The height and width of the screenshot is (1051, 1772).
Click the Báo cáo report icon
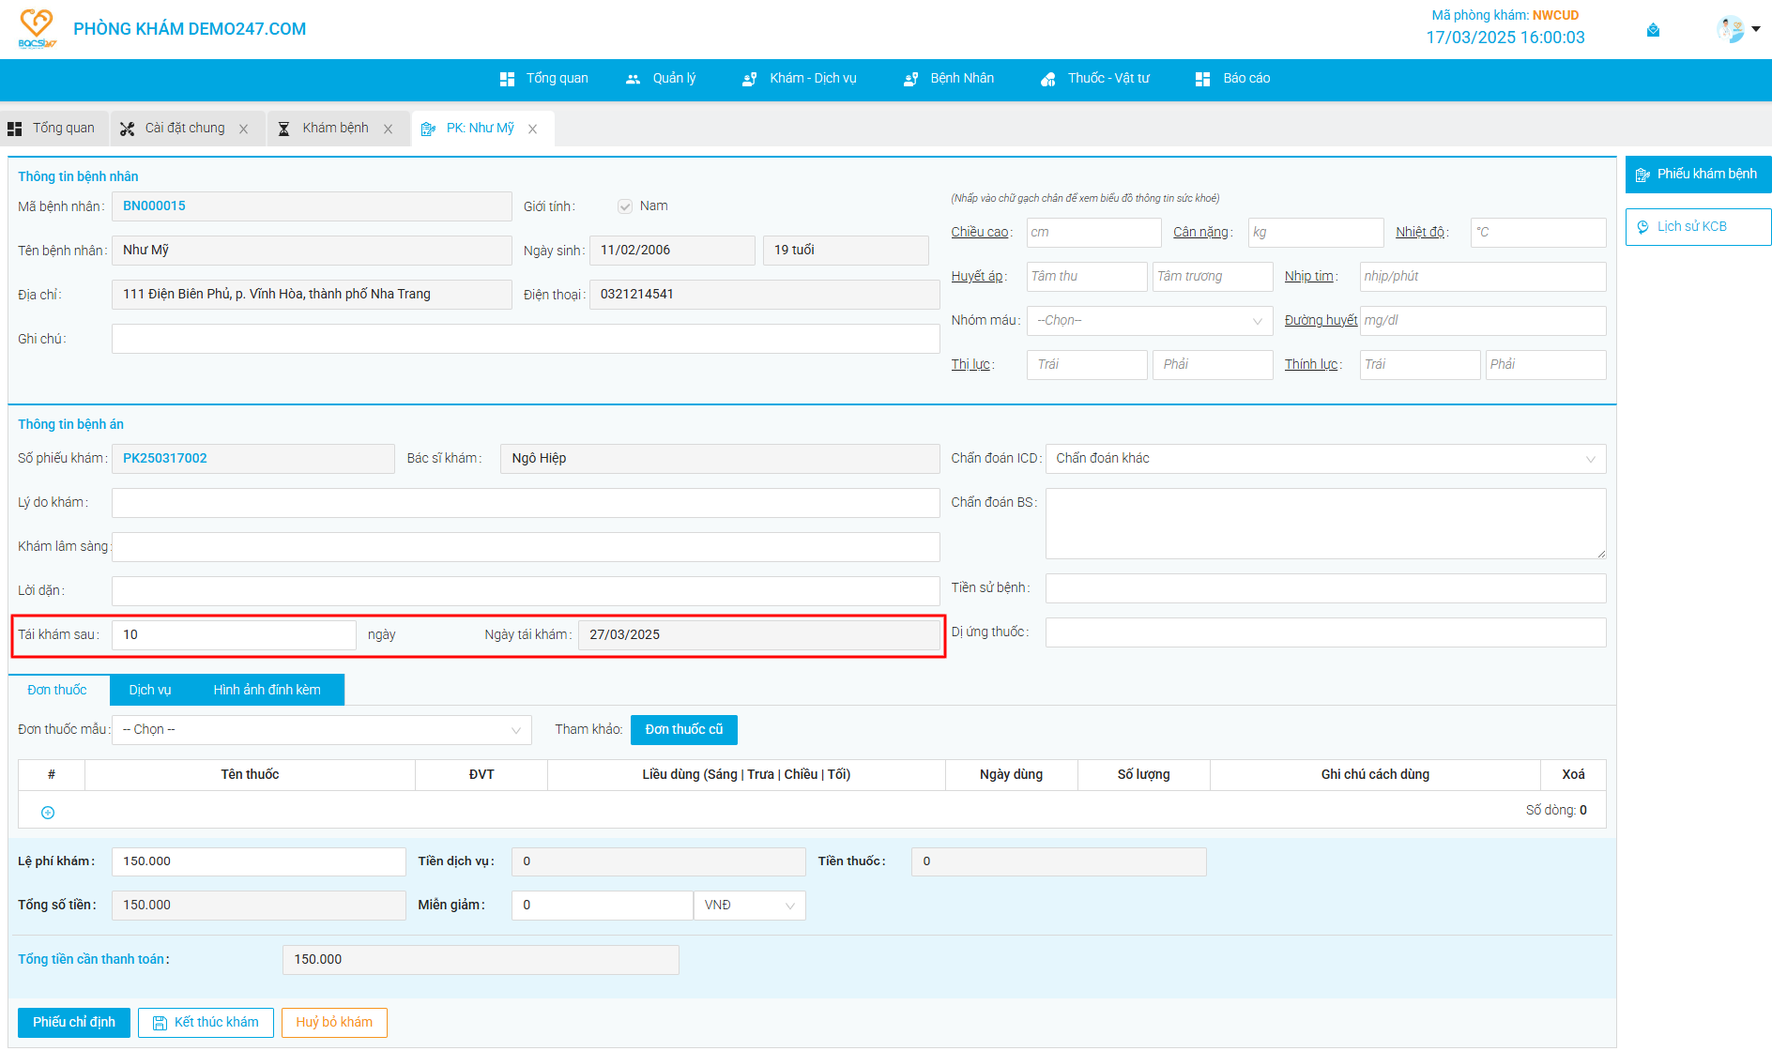pyautogui.click(x=1202, y=80)
